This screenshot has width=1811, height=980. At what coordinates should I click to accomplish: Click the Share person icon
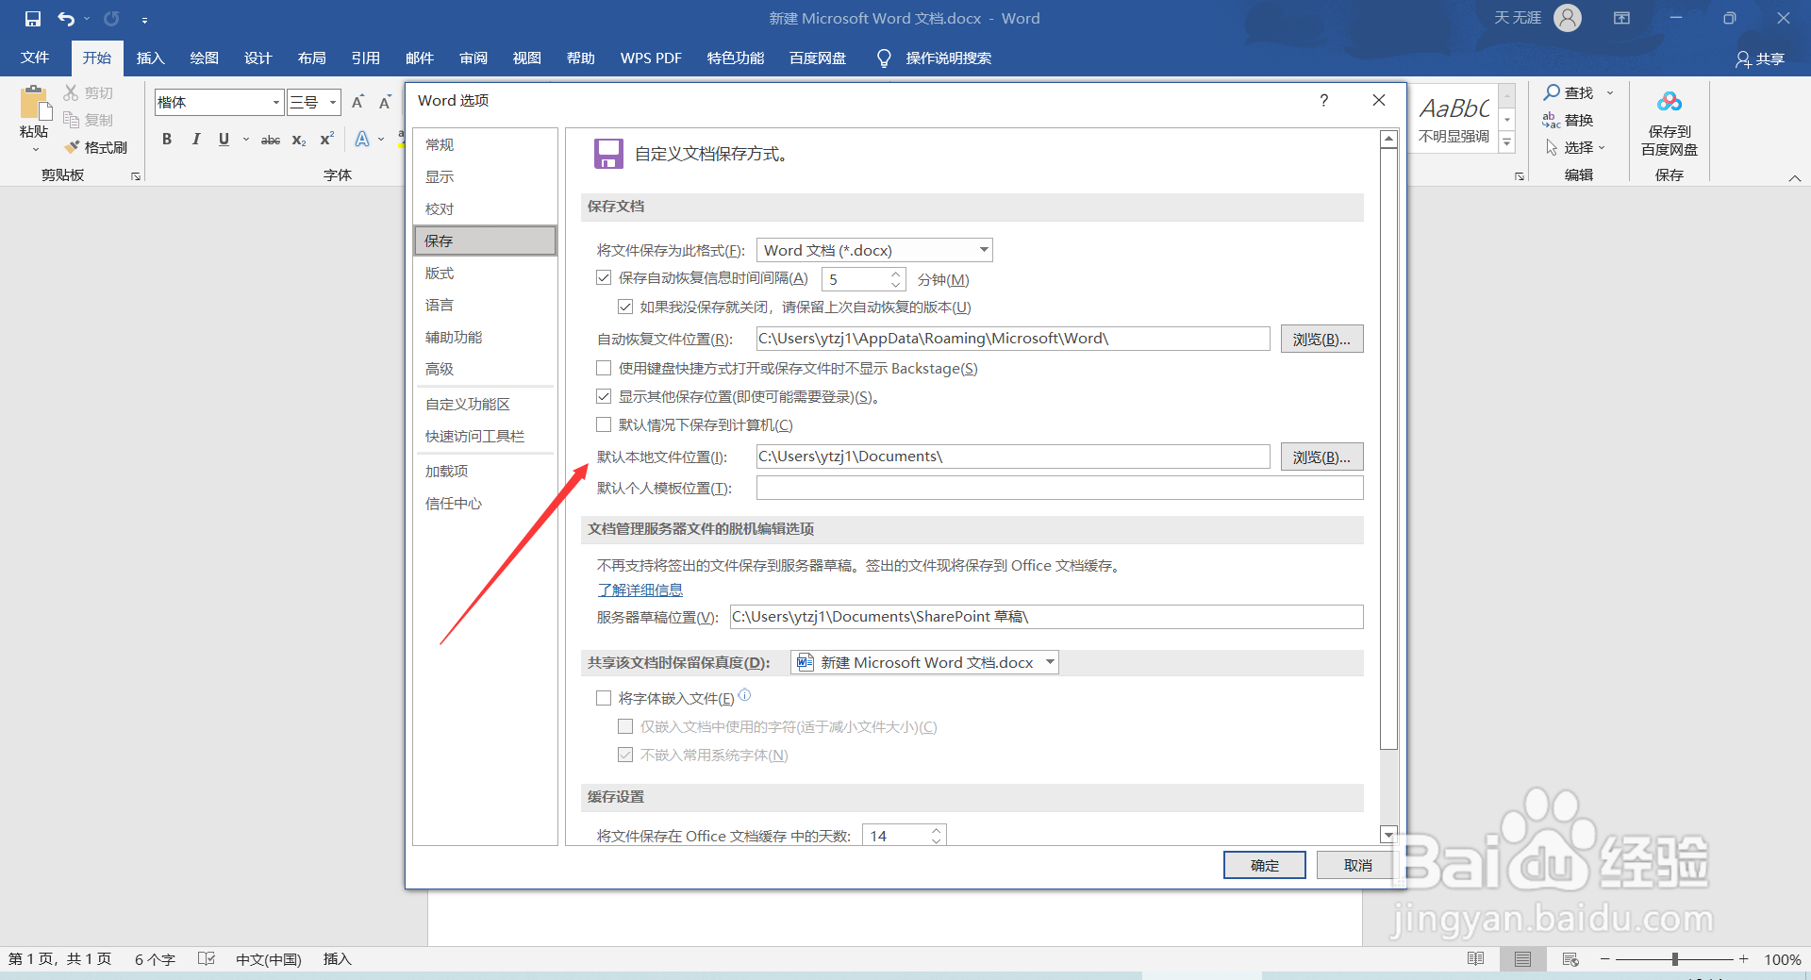click(1743, 59)
